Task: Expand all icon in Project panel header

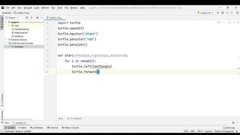Action: [31, 18]
